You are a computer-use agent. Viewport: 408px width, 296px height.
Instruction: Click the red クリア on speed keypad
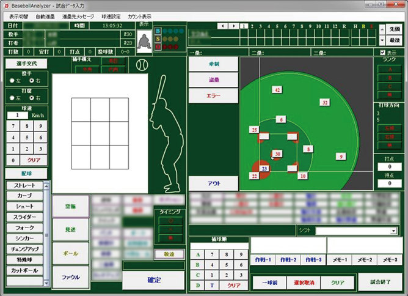[x=34, y=160]
